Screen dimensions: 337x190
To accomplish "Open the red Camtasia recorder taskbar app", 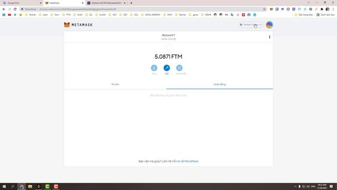I will pos(56,186).
